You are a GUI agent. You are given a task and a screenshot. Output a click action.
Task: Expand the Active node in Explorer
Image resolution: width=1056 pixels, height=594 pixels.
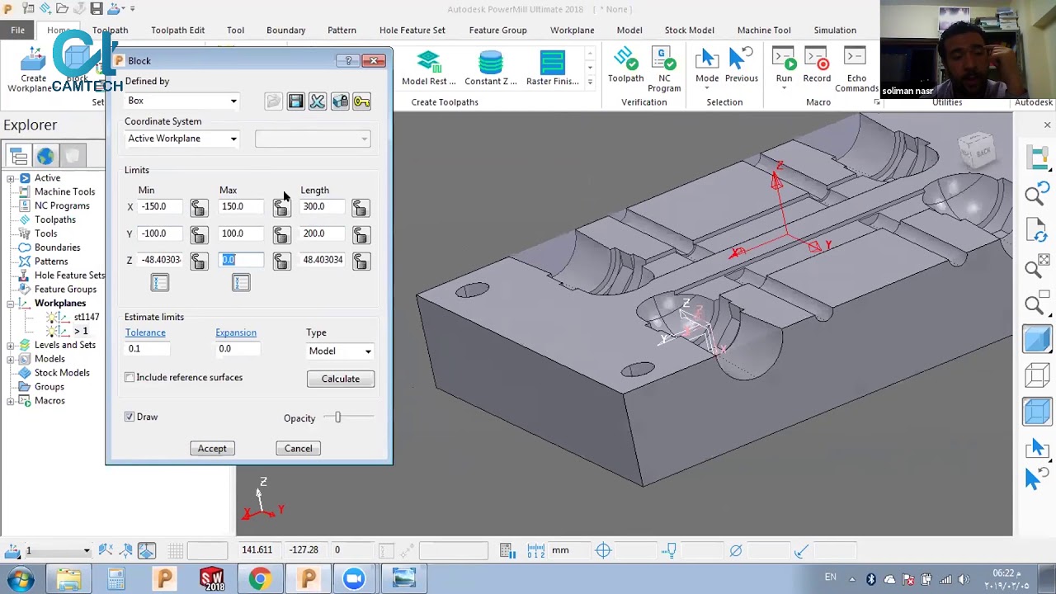[10, 178]
